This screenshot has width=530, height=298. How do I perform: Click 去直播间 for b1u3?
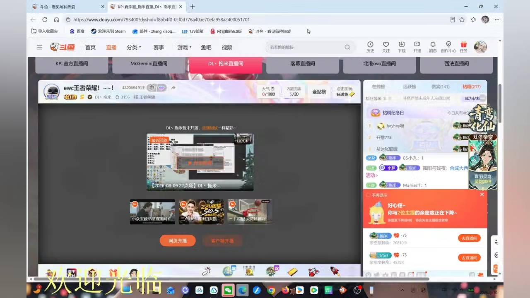point(469,257)
